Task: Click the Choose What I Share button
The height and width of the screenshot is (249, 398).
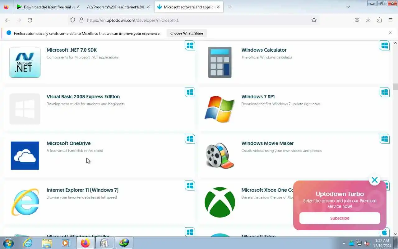Action: pos(187,33)
